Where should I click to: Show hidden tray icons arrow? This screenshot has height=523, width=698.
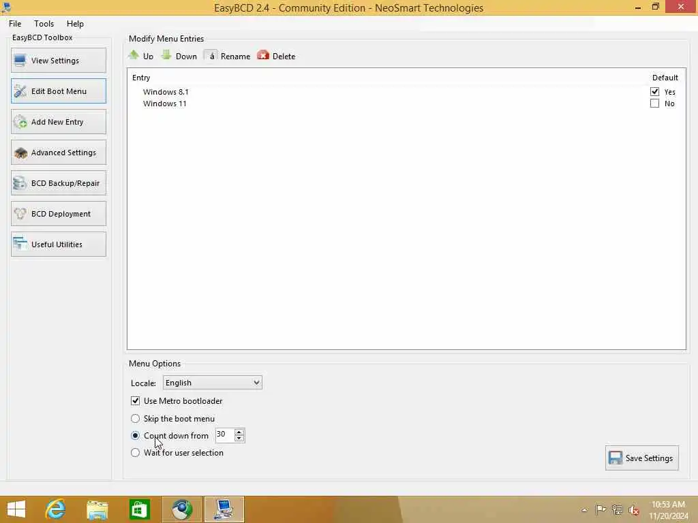pos(584,510)
